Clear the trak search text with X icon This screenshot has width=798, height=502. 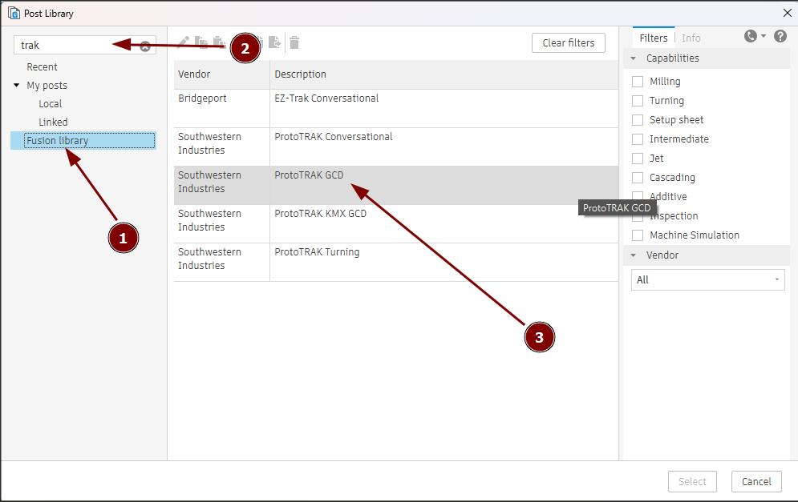click(x=145, y=46)
